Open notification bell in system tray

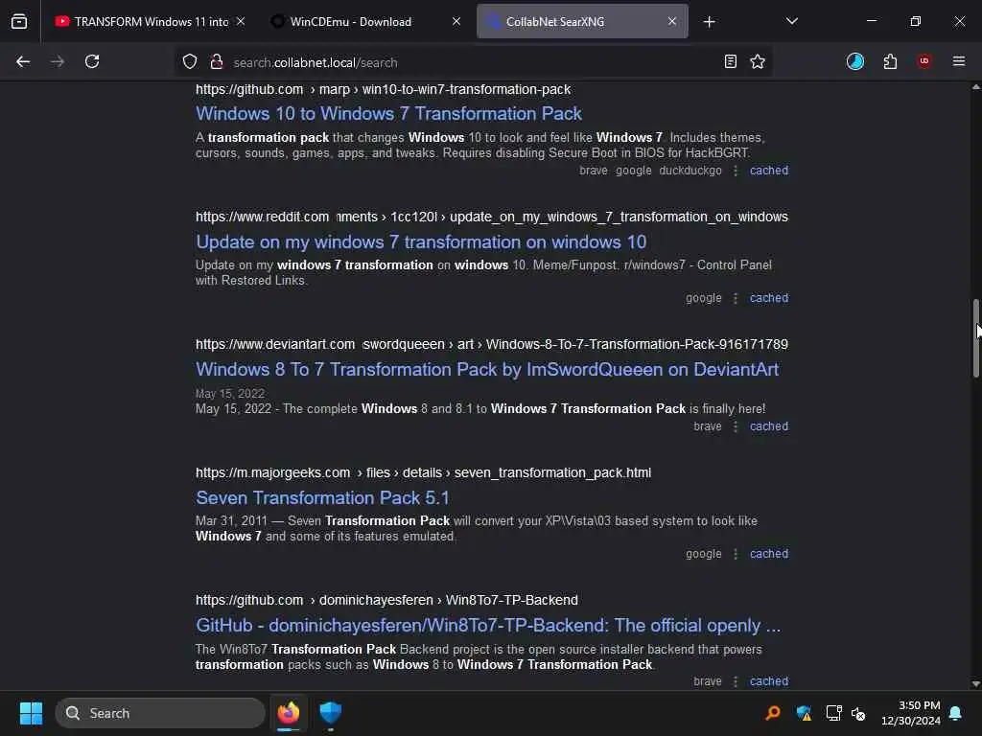[x=956, y=713]
